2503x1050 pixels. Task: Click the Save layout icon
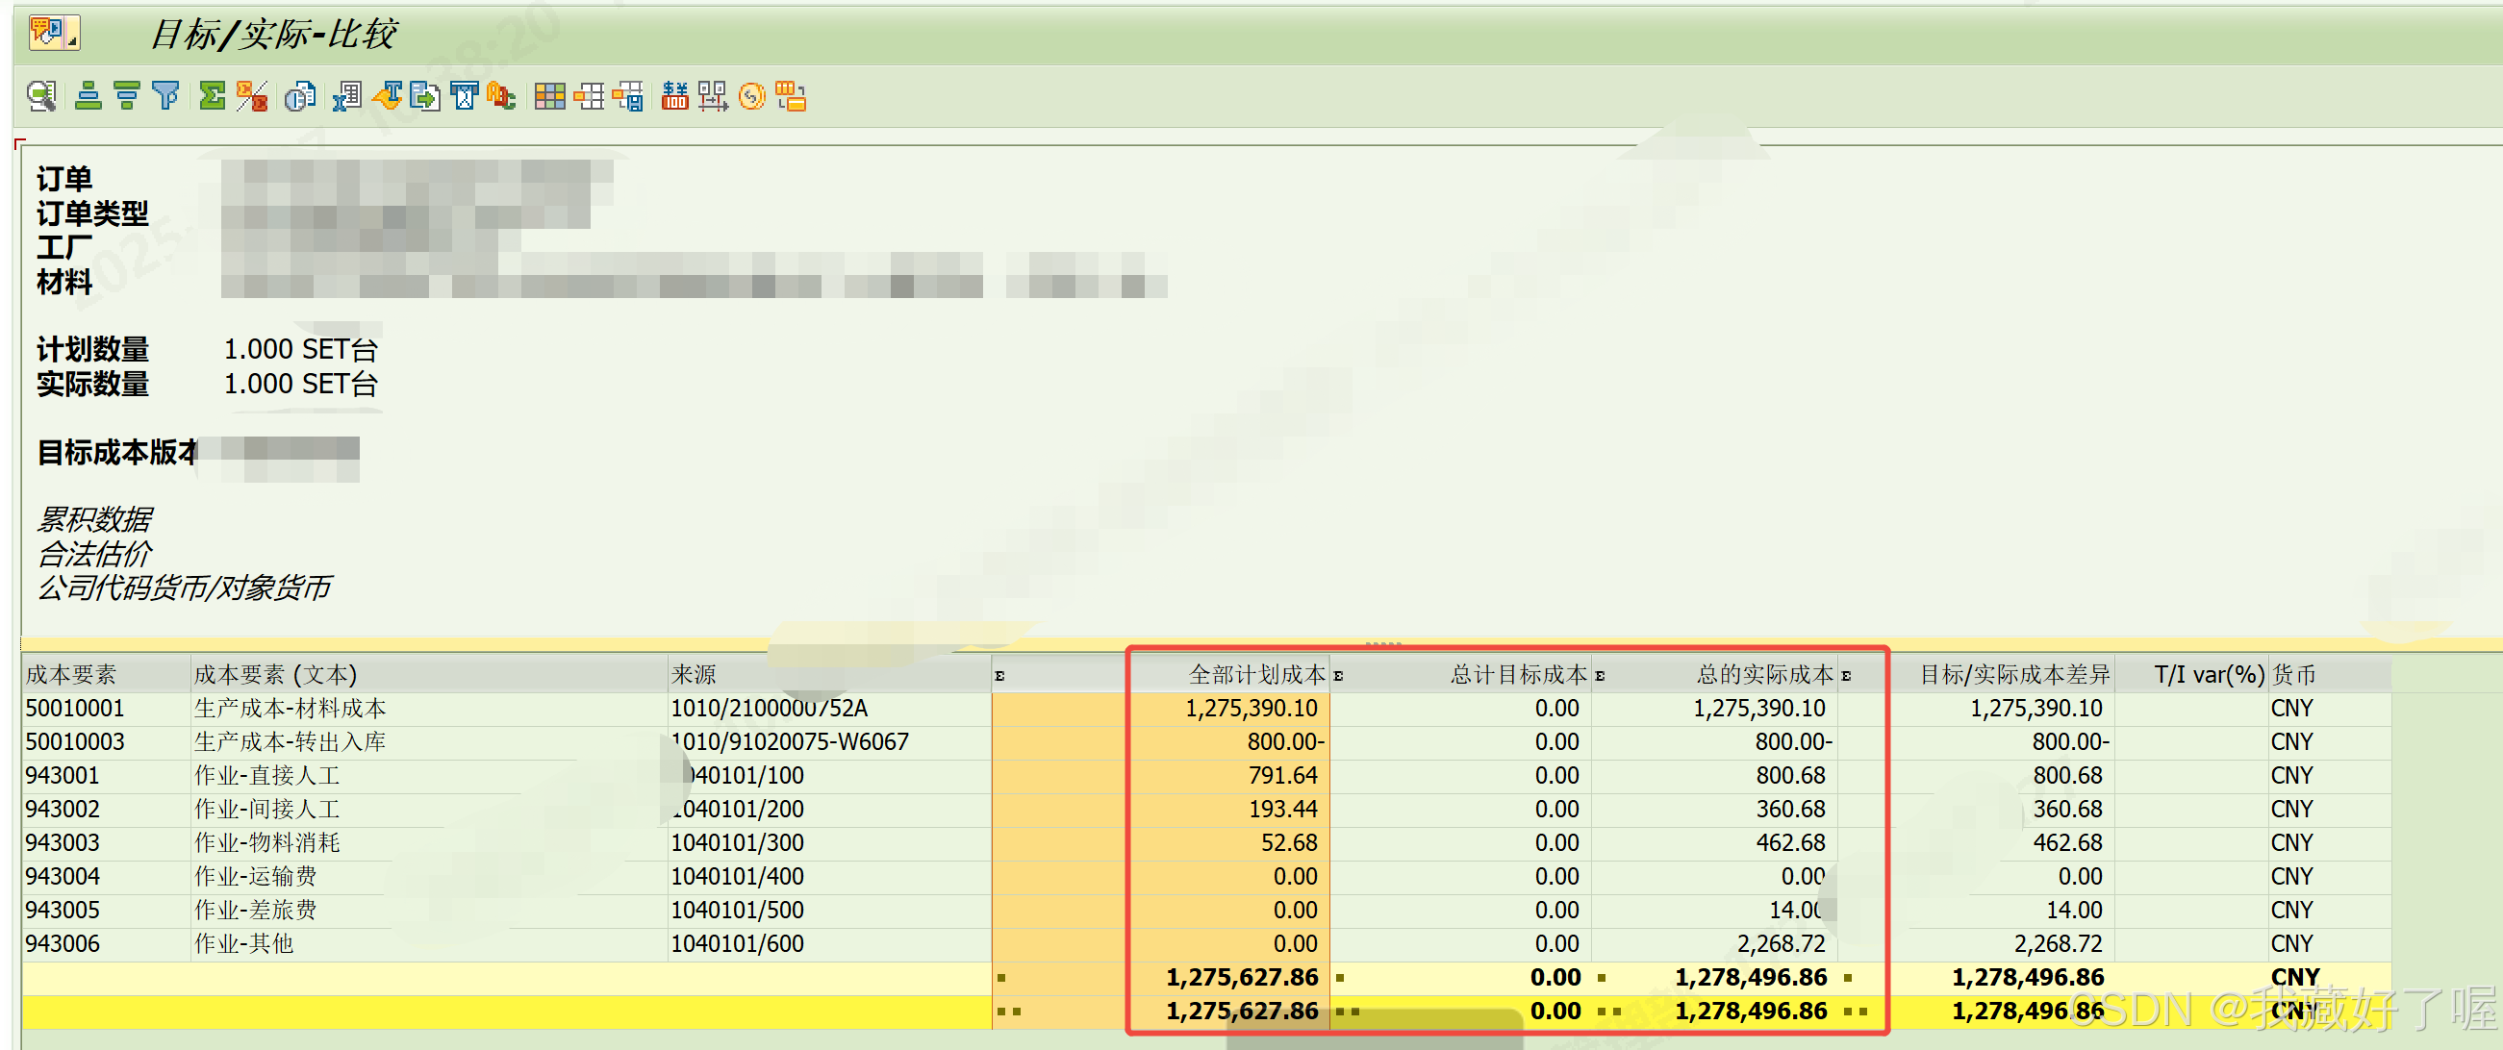coord(628,96)
